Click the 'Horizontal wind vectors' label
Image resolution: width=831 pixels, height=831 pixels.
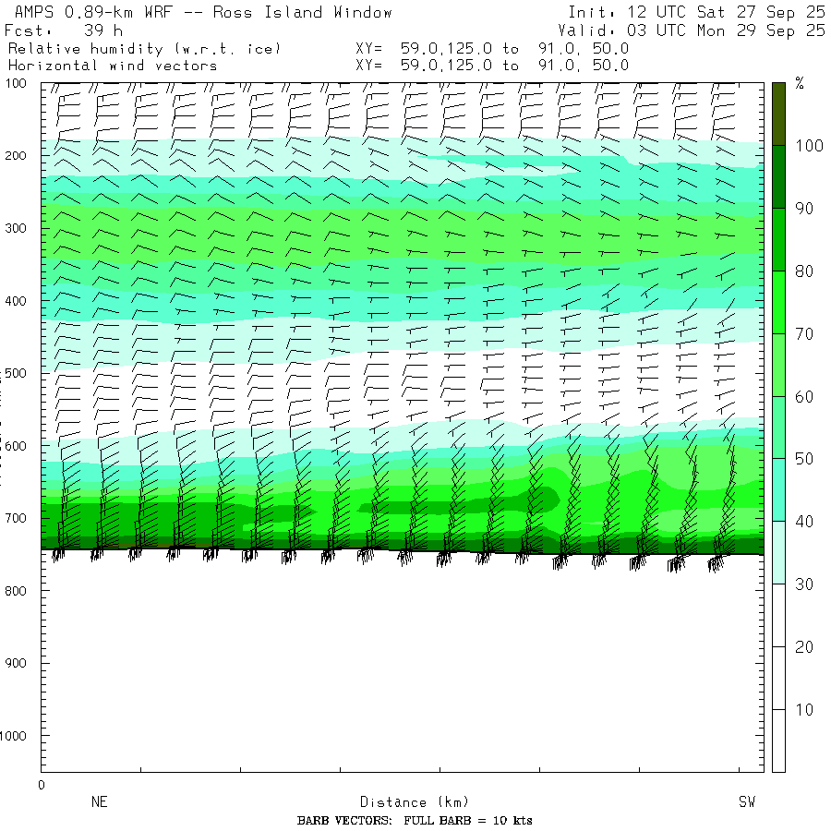(113, 66)
